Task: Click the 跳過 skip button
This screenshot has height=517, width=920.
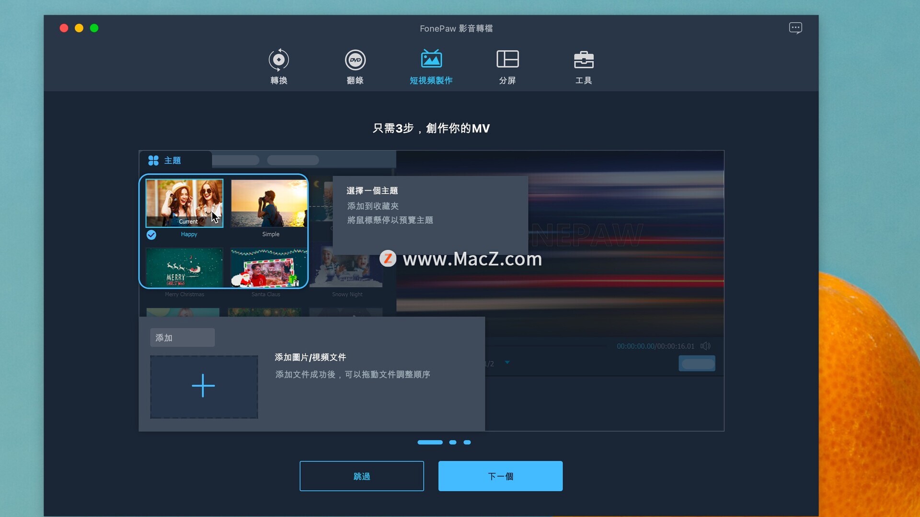Action: (362, 476)
